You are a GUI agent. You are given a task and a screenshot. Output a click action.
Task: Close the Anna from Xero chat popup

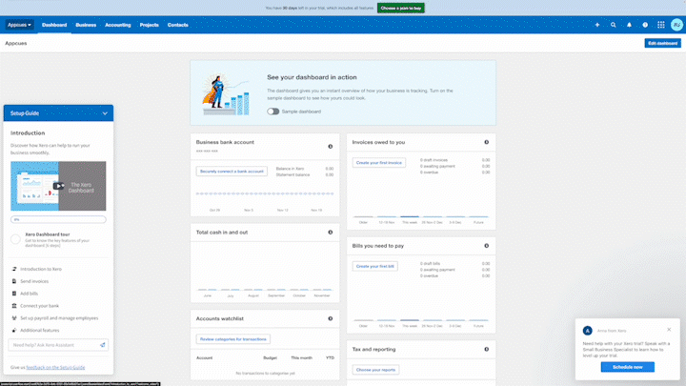click(x=669, y=330)
